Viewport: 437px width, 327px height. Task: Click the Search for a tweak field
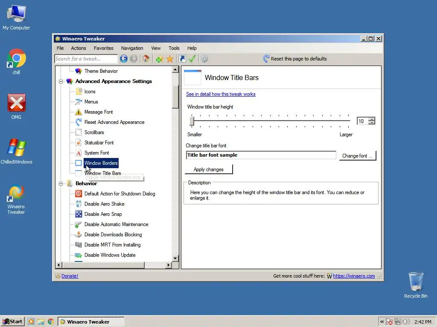coord(86,59)
